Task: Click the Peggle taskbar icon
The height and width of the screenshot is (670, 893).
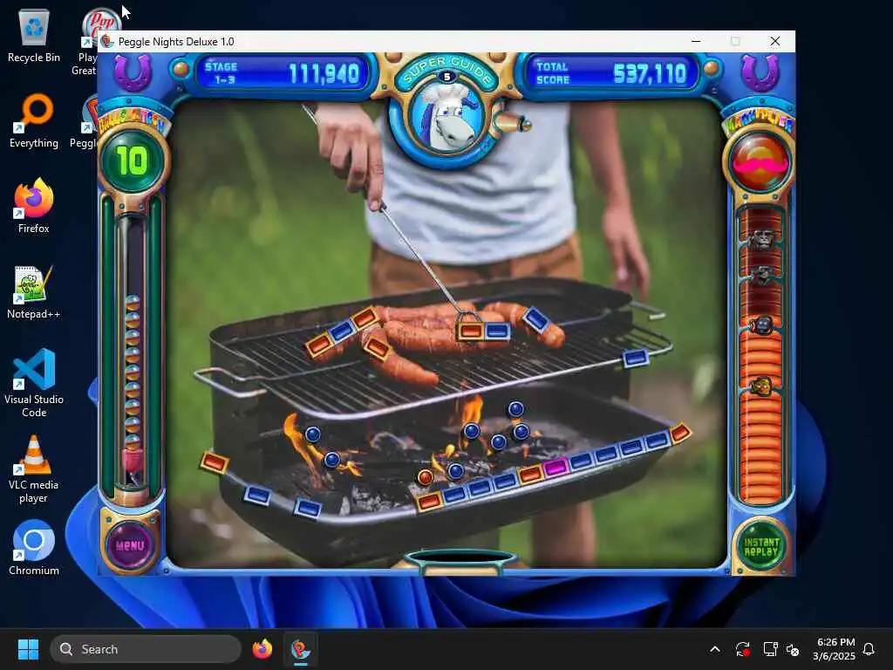Action: click(300, 649)
